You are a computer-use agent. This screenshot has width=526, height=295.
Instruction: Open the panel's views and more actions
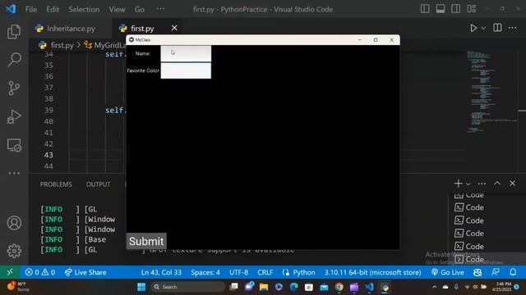[482, 184]
